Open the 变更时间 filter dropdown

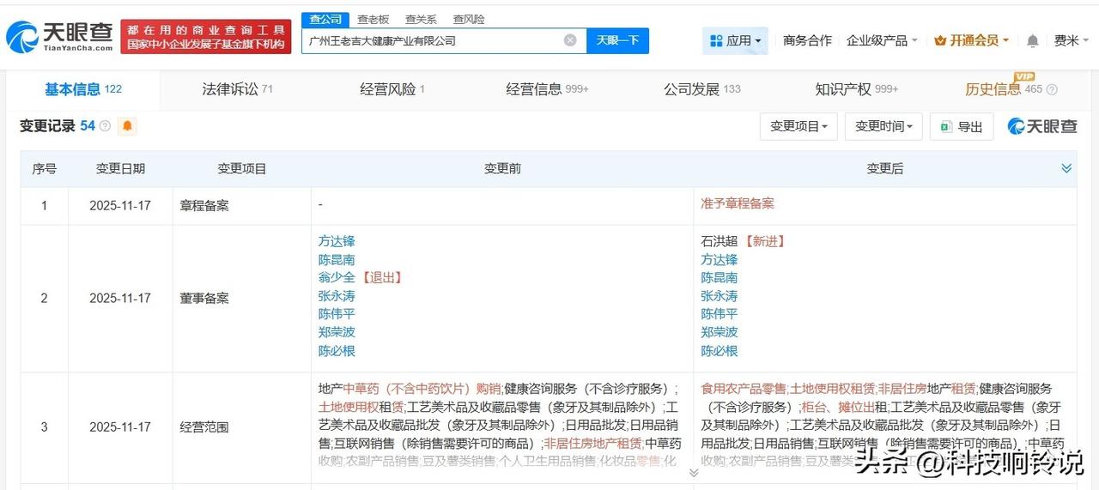pyautogui.click(x=884, y=126)
